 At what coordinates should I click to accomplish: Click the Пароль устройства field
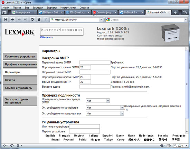coord(84,131)
